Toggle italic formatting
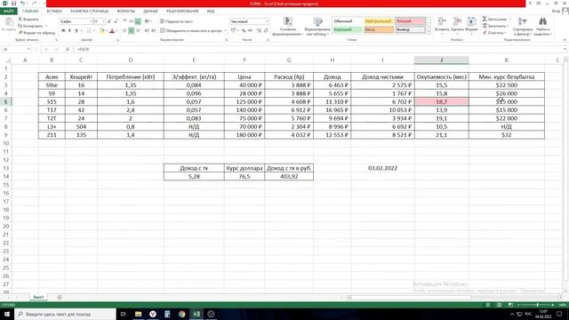The height and width of the screenshot is (320, 569). tap(69, 31)
